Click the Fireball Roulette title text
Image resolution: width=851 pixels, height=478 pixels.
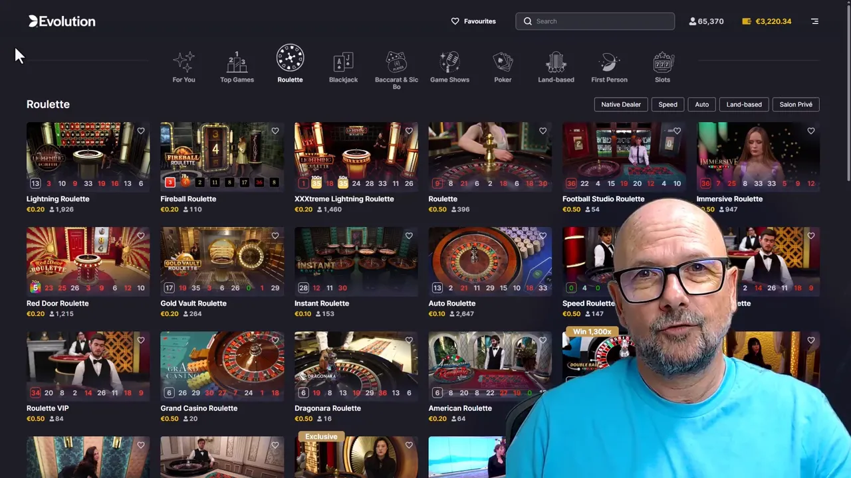(188, 199)
